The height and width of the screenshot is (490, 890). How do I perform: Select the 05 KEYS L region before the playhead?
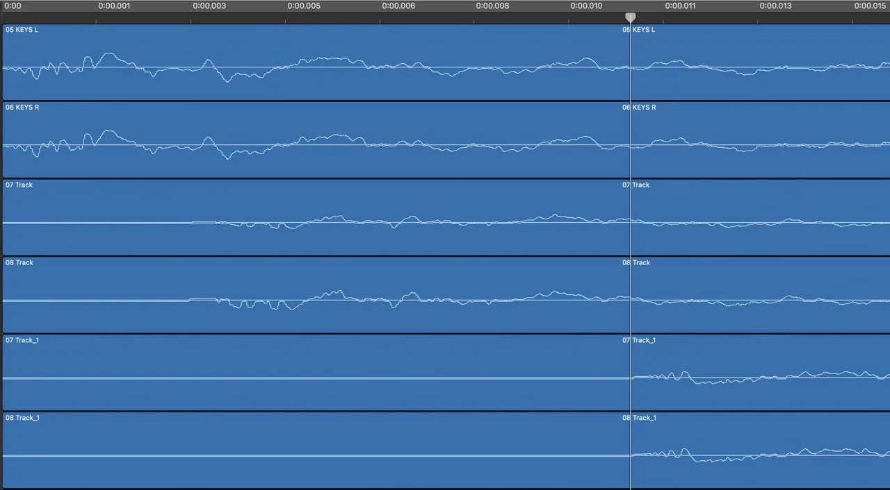tap(316, 62)
